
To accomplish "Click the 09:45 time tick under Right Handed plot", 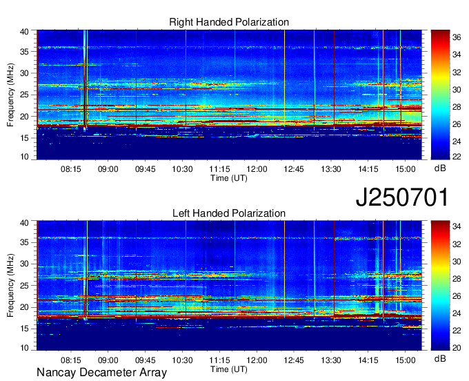I will [x=145, y=169].
